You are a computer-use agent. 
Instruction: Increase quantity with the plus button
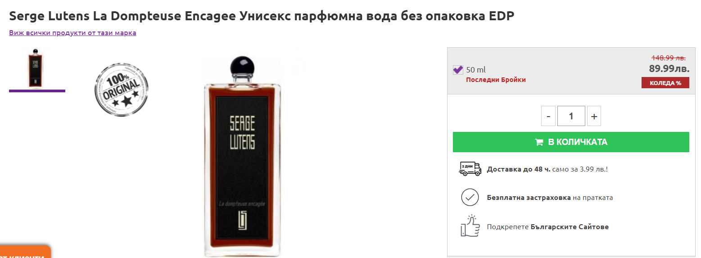594,116
